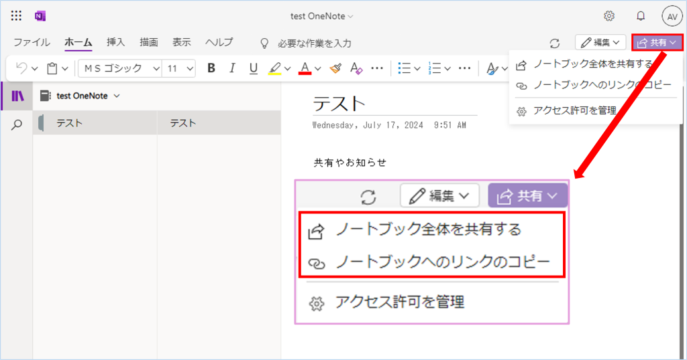Toggle italic formatting
Viewport: 687px width, 360px height.
232,68
